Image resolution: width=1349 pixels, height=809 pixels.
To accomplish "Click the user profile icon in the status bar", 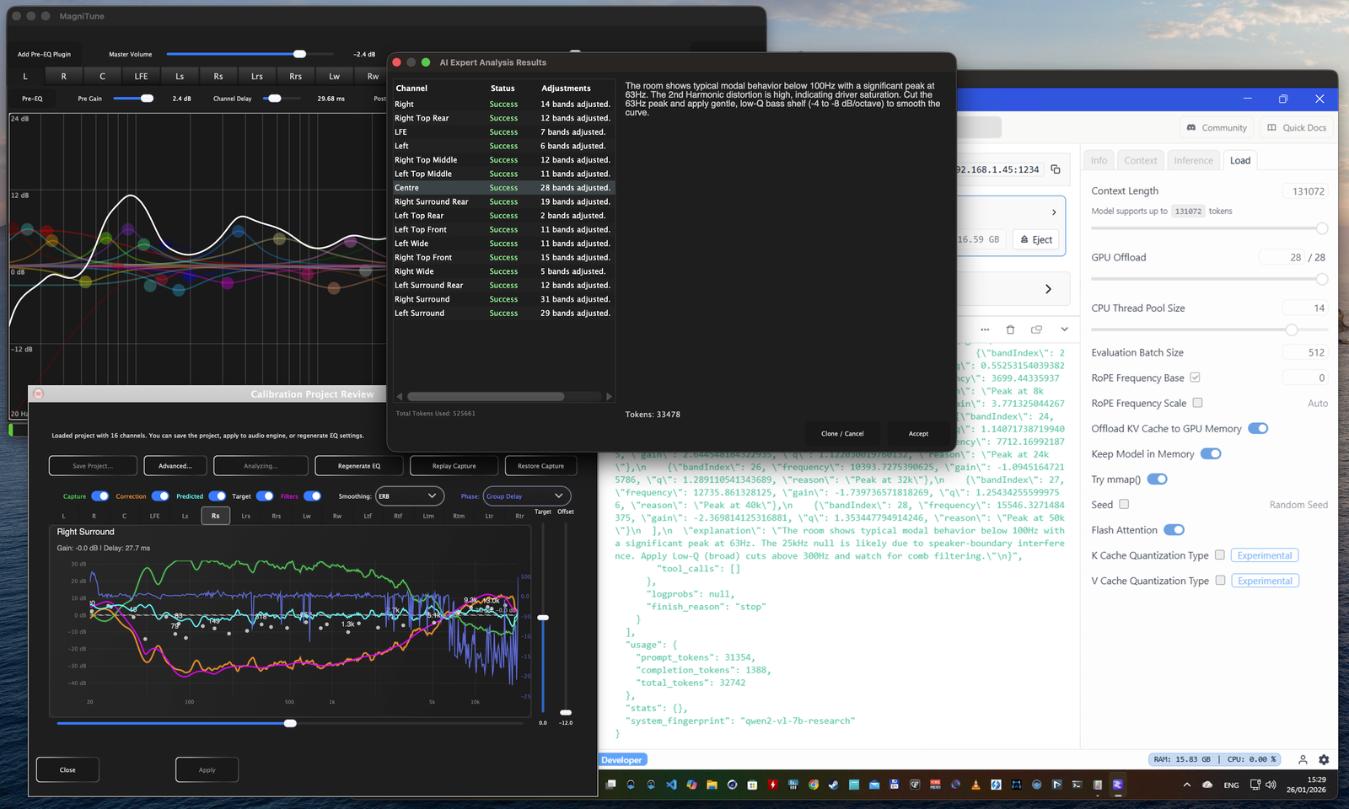I will coord(1303,759).
